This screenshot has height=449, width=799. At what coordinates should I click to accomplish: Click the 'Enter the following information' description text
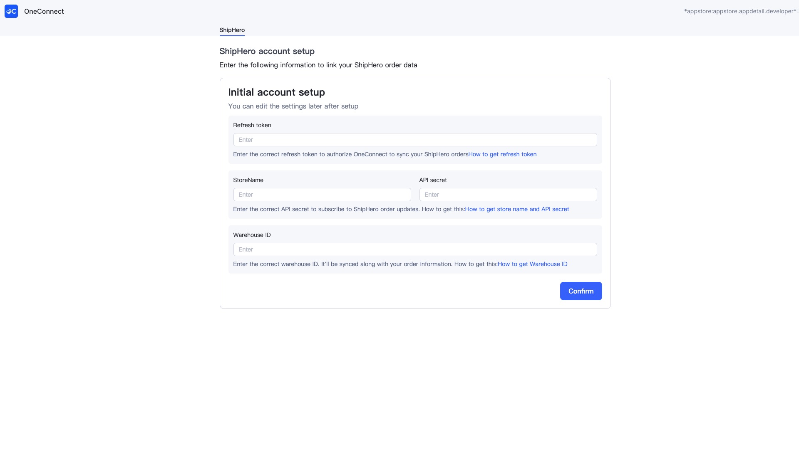point(318,65)
